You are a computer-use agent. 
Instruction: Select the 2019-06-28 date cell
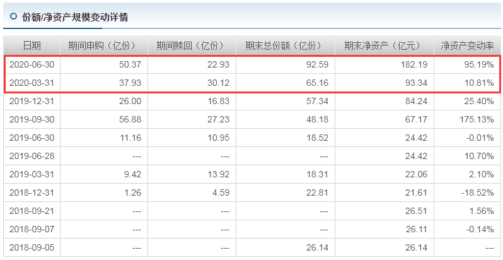point(32,156)
